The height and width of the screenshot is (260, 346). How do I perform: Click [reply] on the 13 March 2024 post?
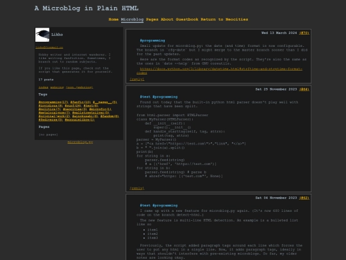tap(137, 79)
